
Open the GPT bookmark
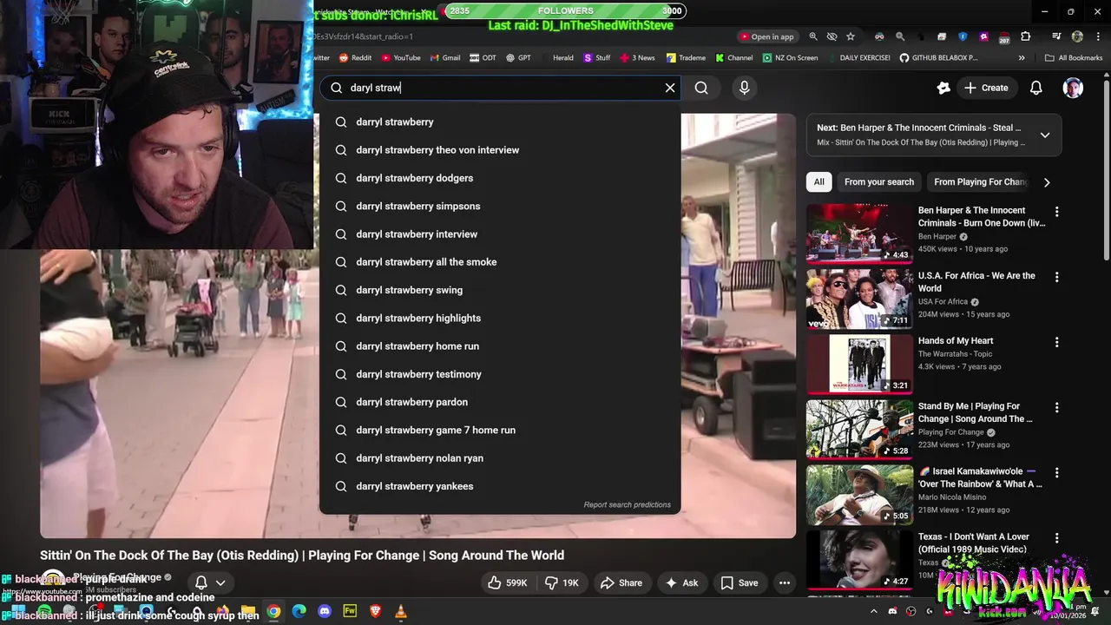coord(518,58)
